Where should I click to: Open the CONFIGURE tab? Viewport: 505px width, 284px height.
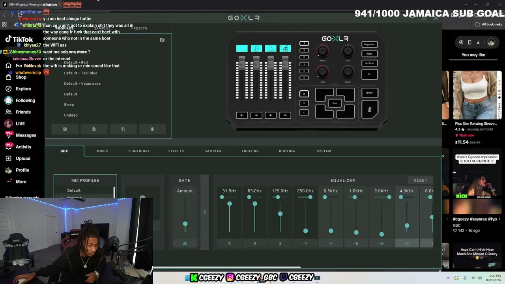[x=139, y=151]
